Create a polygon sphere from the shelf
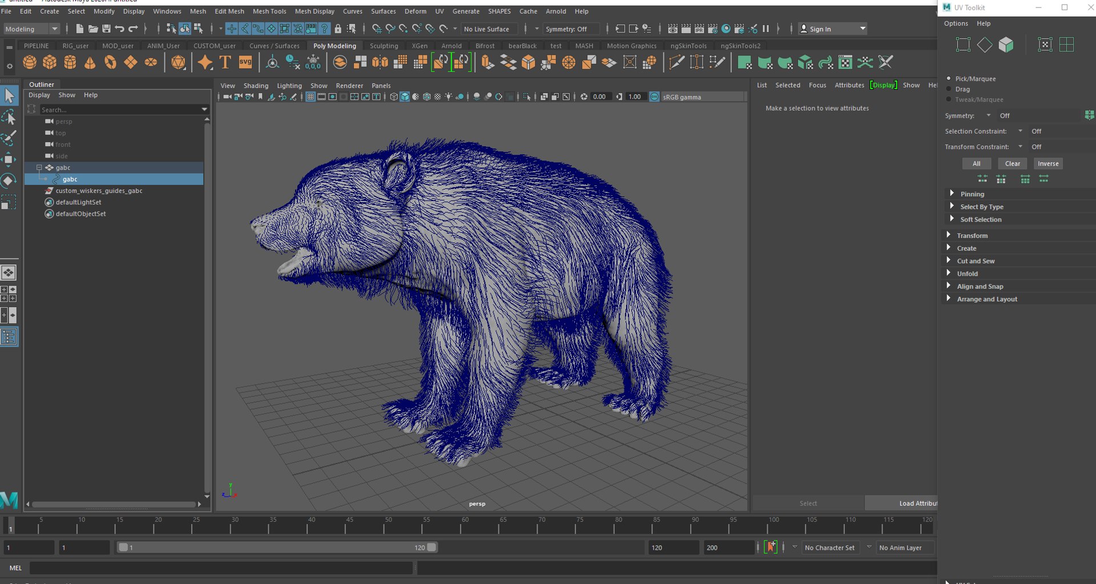Image resolution: width=1096 pixels, height=584 pixels. tap(30, 62)
